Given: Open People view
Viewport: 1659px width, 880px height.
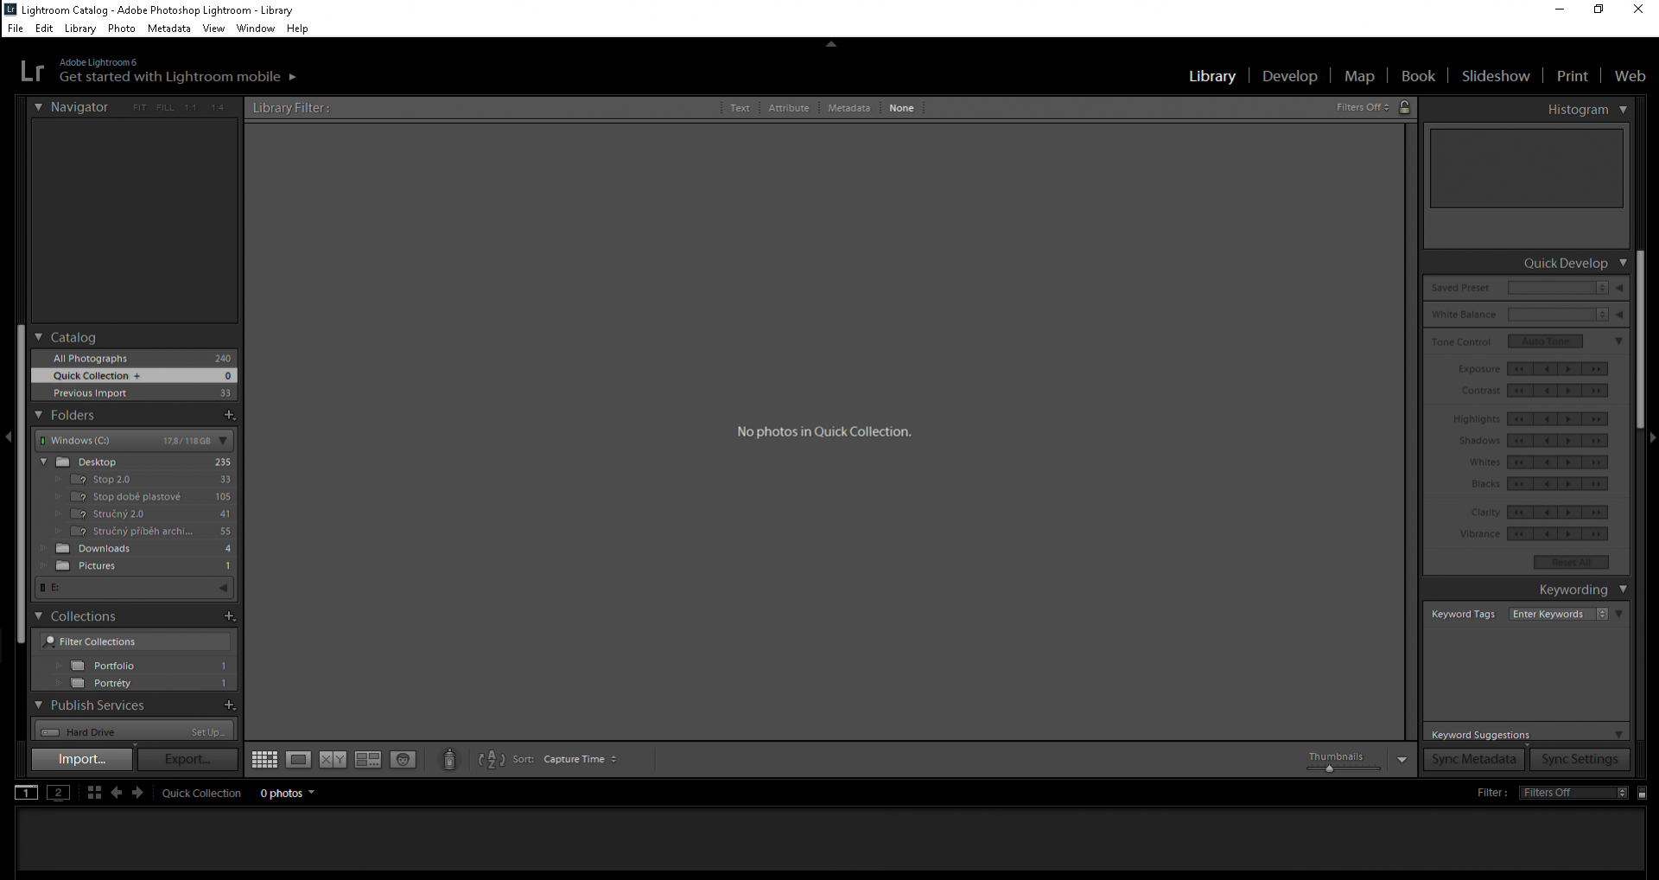Looking at the screenshot, I should click(x=403, y=760).
